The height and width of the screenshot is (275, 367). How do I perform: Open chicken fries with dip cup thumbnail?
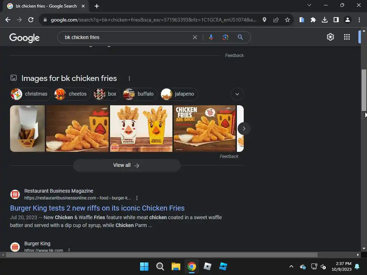[x=77, y=129]
